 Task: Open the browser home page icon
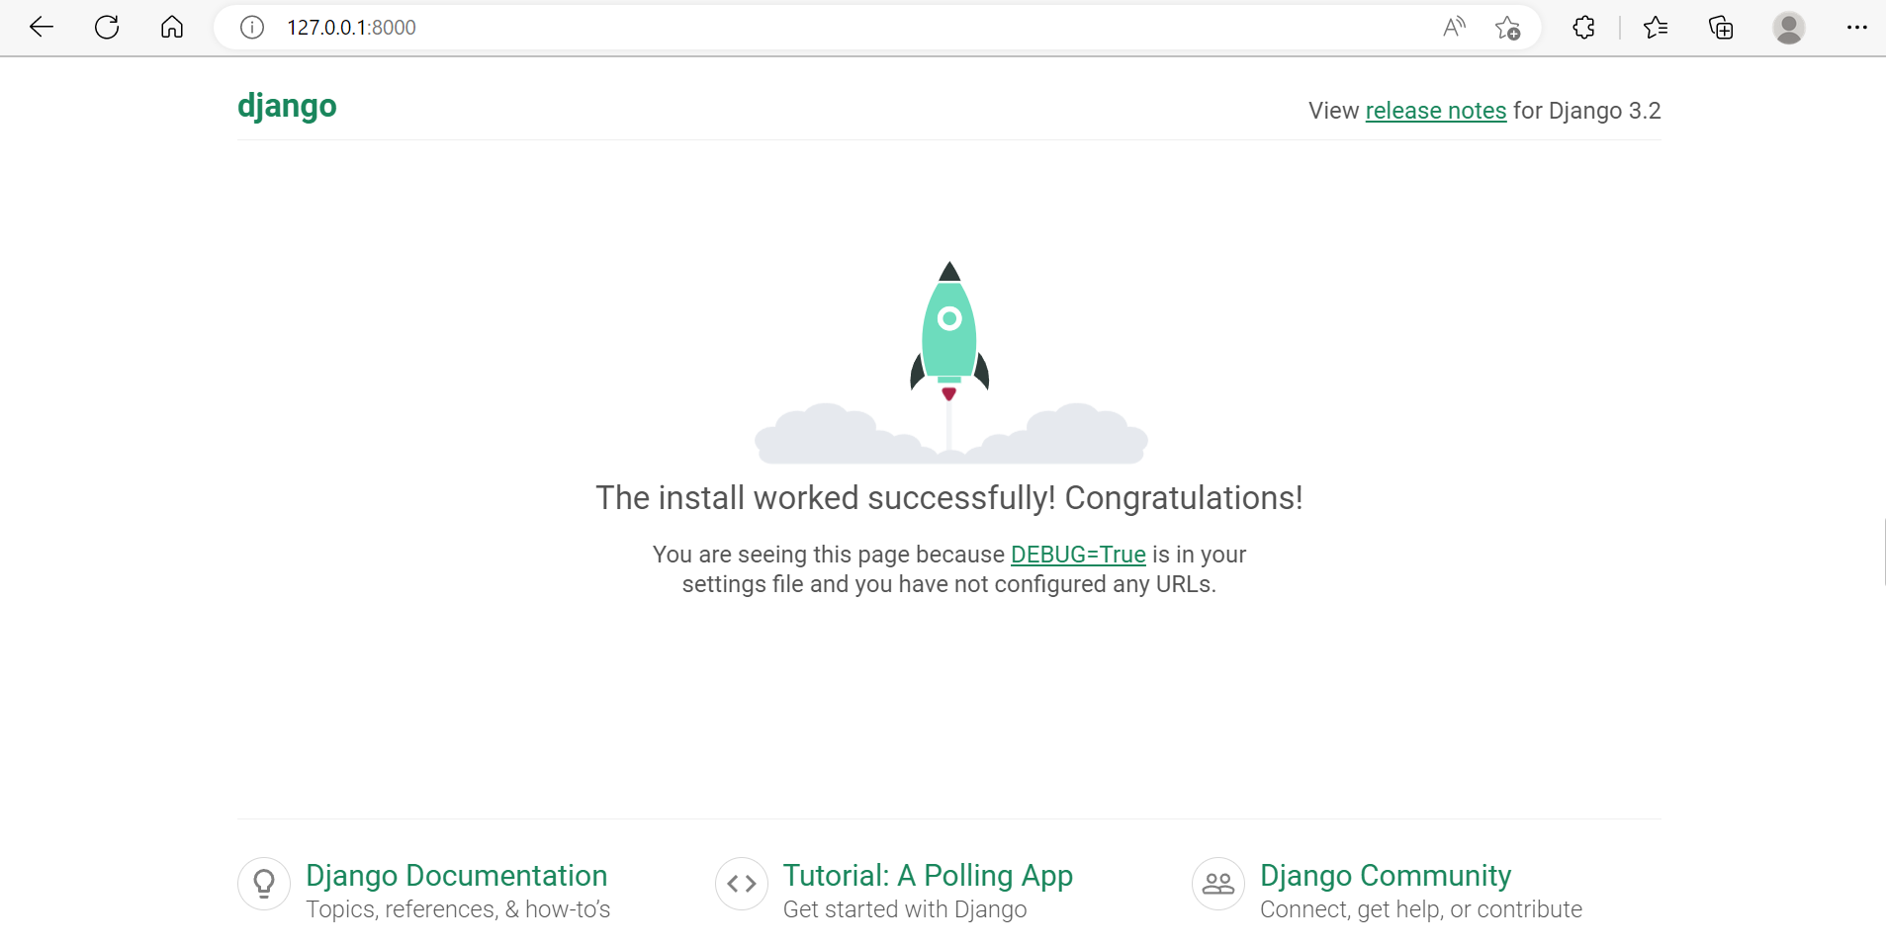point(172,28)
